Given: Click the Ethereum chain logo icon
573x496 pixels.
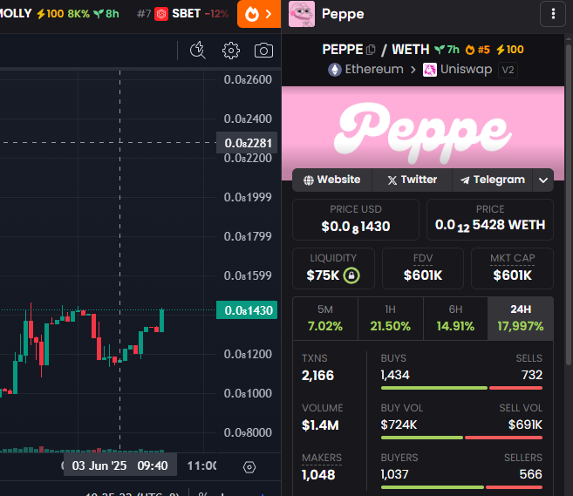Looking at the screenshot, I should click(334, 70).
